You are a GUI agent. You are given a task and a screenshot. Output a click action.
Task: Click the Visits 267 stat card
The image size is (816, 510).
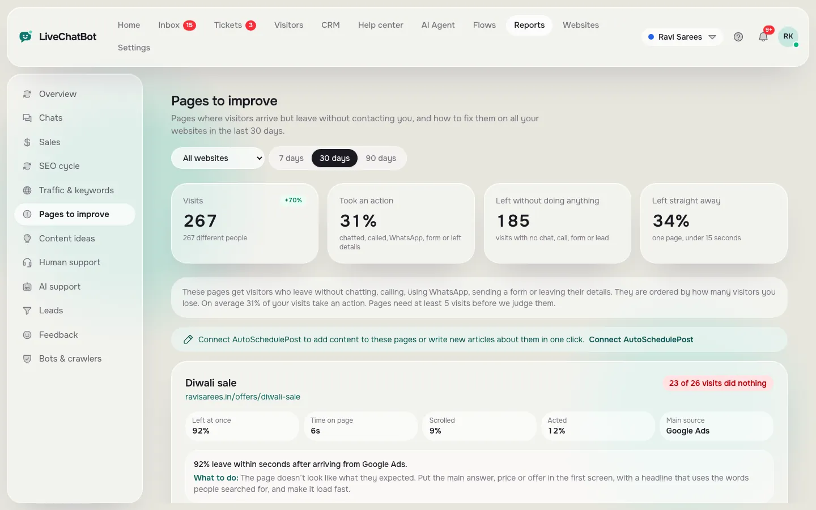tap(245, 223)
